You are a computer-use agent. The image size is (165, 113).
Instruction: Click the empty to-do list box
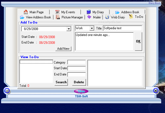[x=36, y=71]
